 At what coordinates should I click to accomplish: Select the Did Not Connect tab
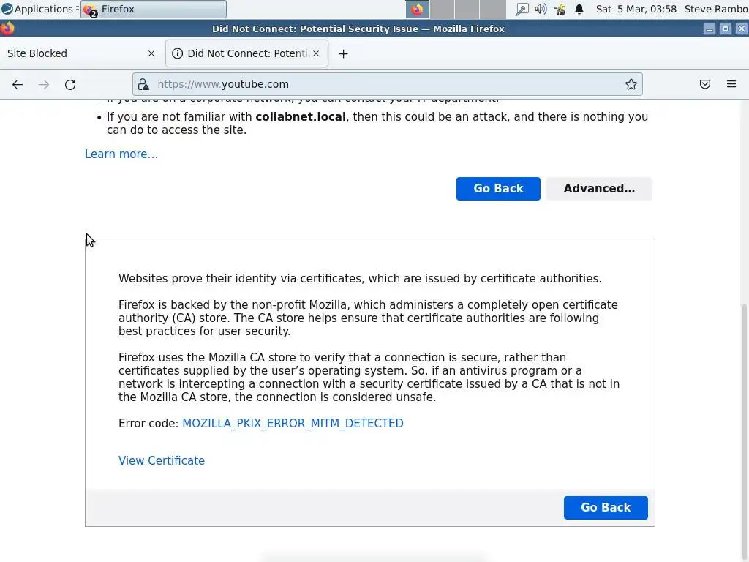click(246, 53)
